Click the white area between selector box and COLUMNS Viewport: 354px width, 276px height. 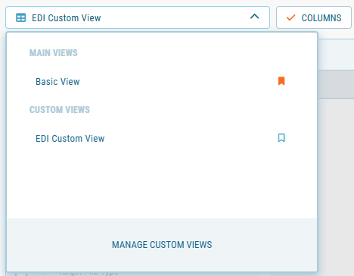point(273,17)
